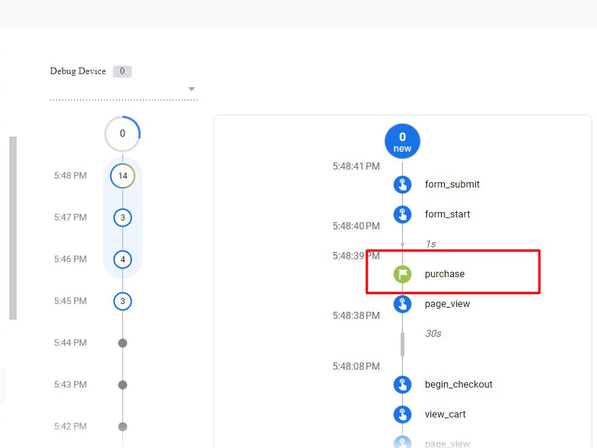The height and width of the screenshot is (448, 597).
Task: Click the Debug Device count badge
Action: (x=122, y=71)
